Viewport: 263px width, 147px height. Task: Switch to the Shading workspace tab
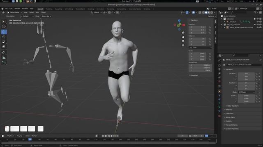90,9
